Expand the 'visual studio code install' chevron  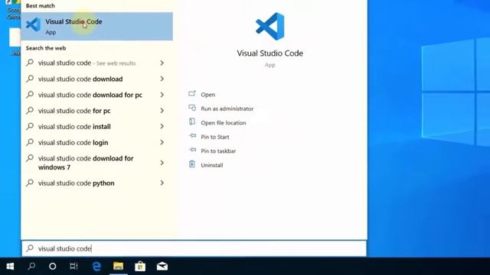(162, 126)
